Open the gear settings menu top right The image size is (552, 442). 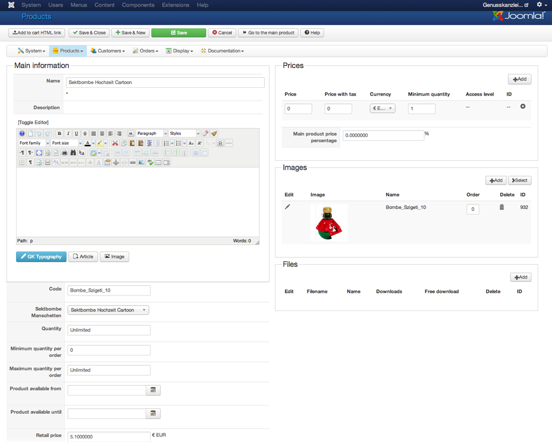[x=542, y=4]
